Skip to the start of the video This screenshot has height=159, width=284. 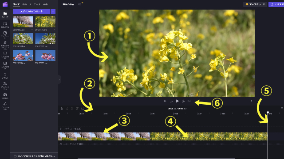pyautogui.click(x=165, y=101)
